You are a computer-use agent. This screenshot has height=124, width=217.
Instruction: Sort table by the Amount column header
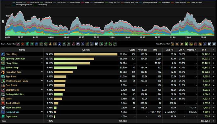pyautogui.click(x=86, y=50)
